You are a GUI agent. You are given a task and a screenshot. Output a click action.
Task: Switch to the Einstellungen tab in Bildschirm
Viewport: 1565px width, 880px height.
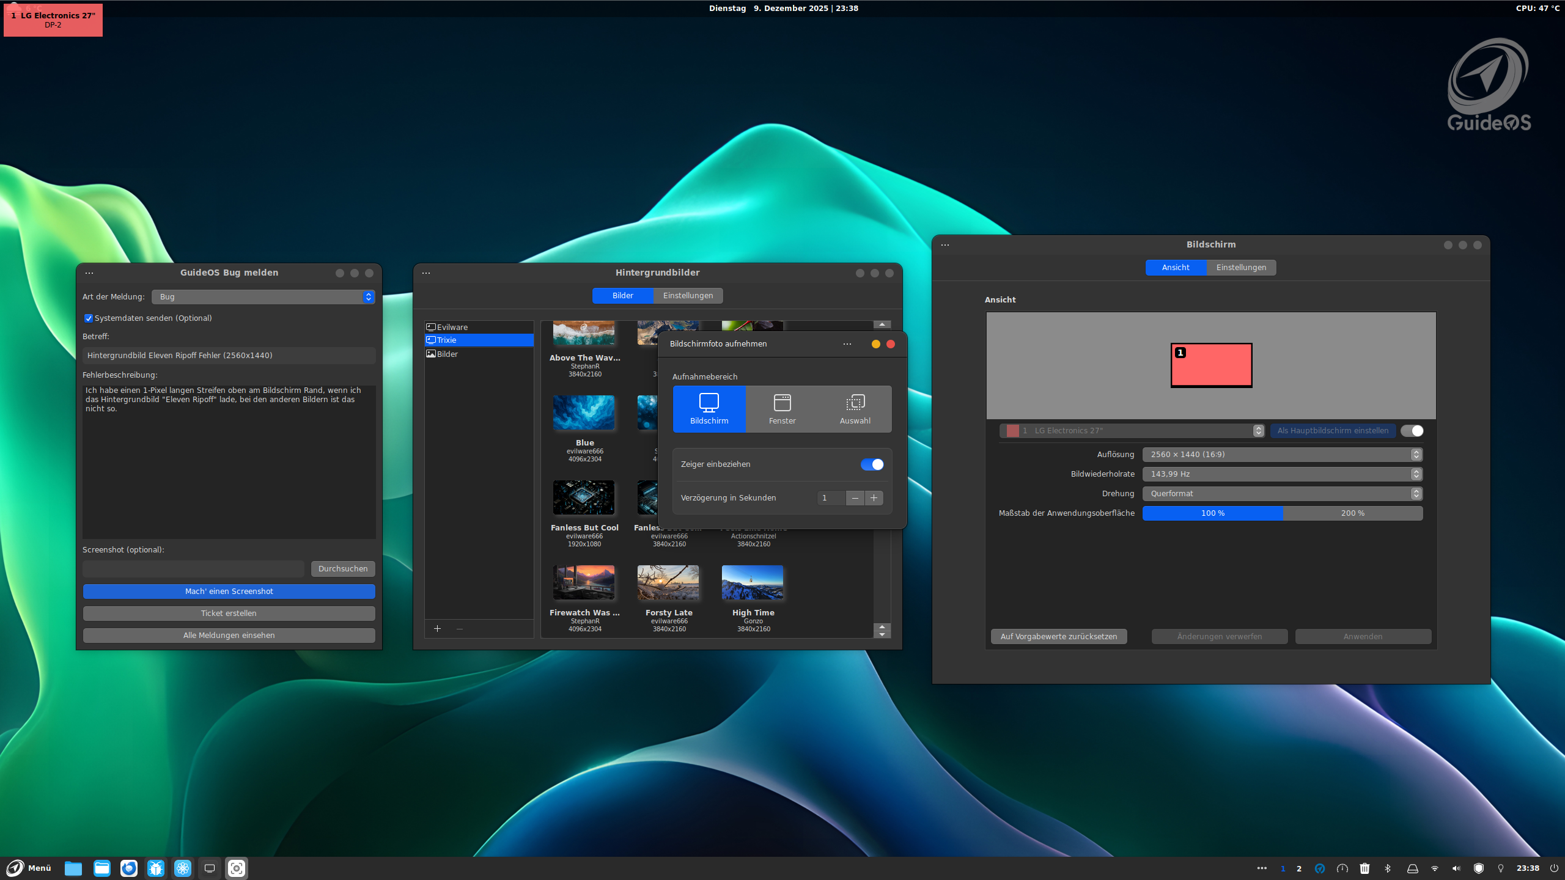tap(1241, 268)
